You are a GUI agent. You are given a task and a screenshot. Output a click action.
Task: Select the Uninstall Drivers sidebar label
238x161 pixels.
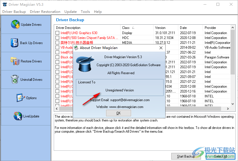[31, 79]
